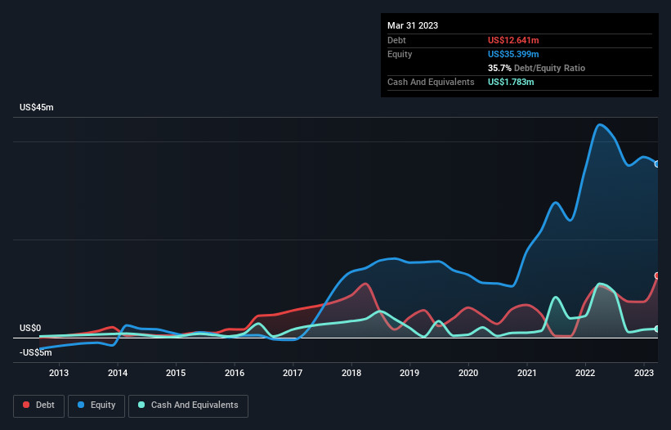Toggle the Debt series legend button
This screenshot has height=430, width=671.
point(39,405)
